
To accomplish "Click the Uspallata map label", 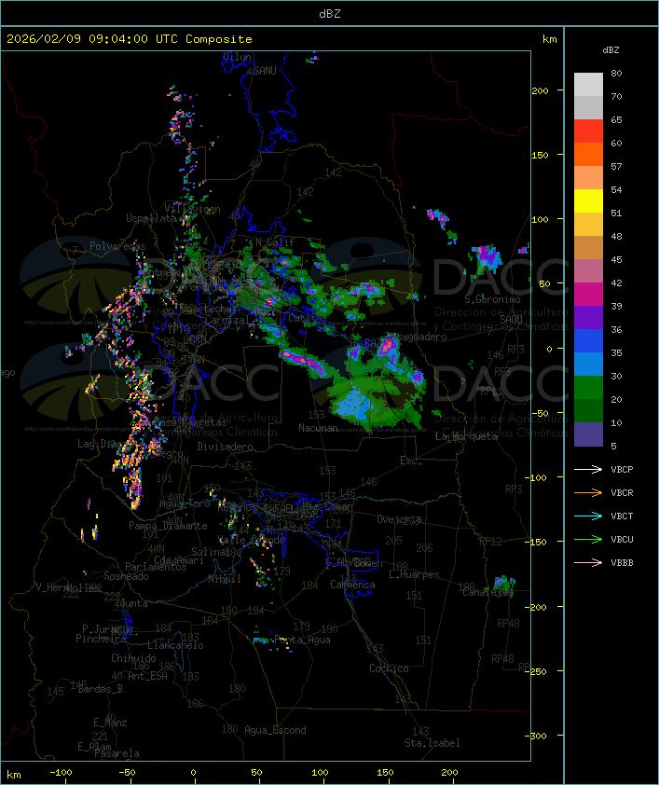I will tap(151, 218).
